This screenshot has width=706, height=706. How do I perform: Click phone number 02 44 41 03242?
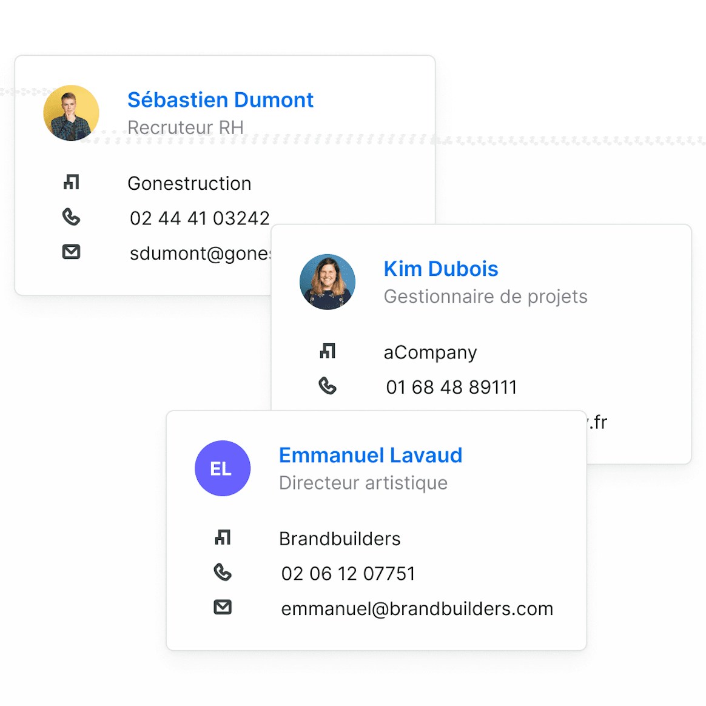click(200, 218)
